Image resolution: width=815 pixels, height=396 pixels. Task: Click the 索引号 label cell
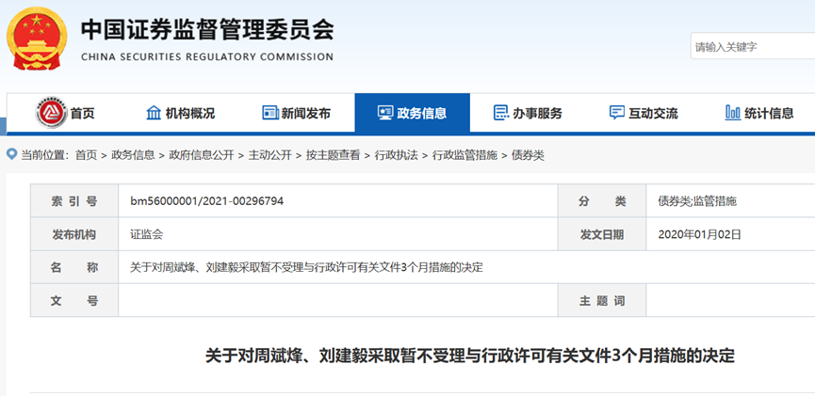click(74, 201)
